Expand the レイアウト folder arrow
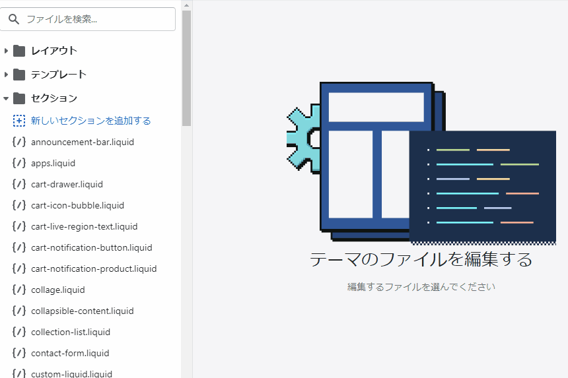The image size is (568, 378). click(6, 51)
